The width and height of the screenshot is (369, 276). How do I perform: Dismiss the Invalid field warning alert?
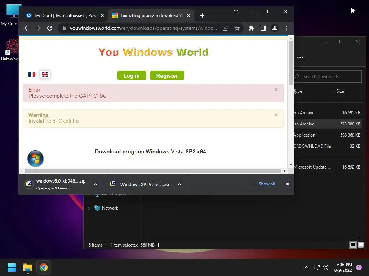pyautogui.click(x=276, y=115)
